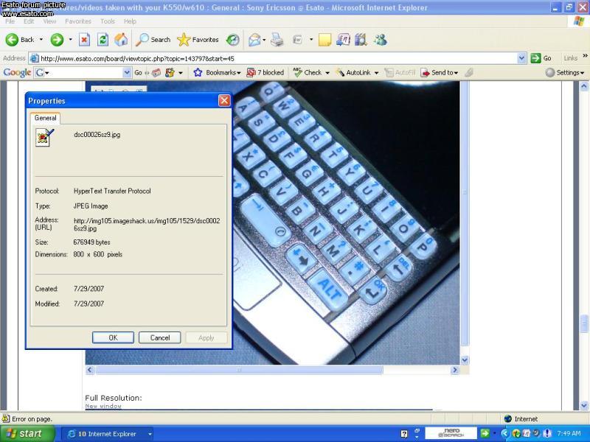
Task: Click the green Forward arrow button
Action: tap(57, 40)
